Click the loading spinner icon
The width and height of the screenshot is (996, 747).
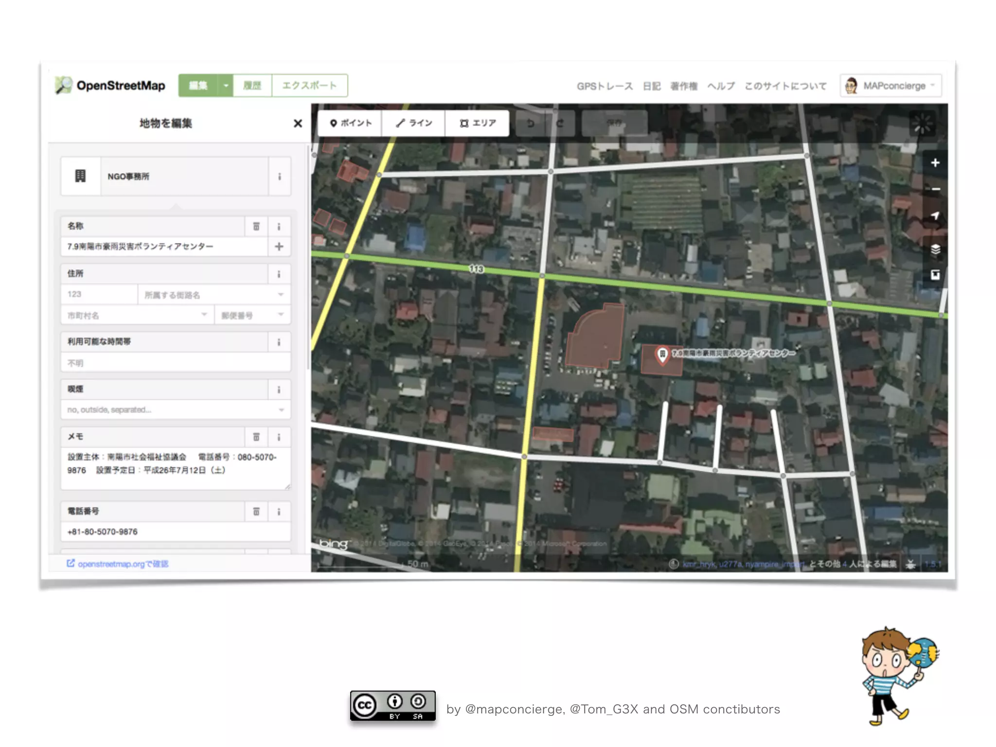click(922, 124)
